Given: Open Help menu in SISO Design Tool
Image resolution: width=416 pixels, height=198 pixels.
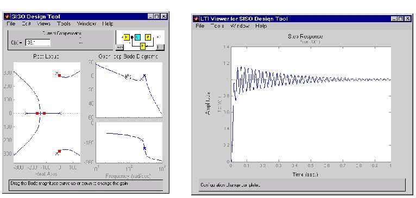Looking at the screenshot, I should coord(108,23).
